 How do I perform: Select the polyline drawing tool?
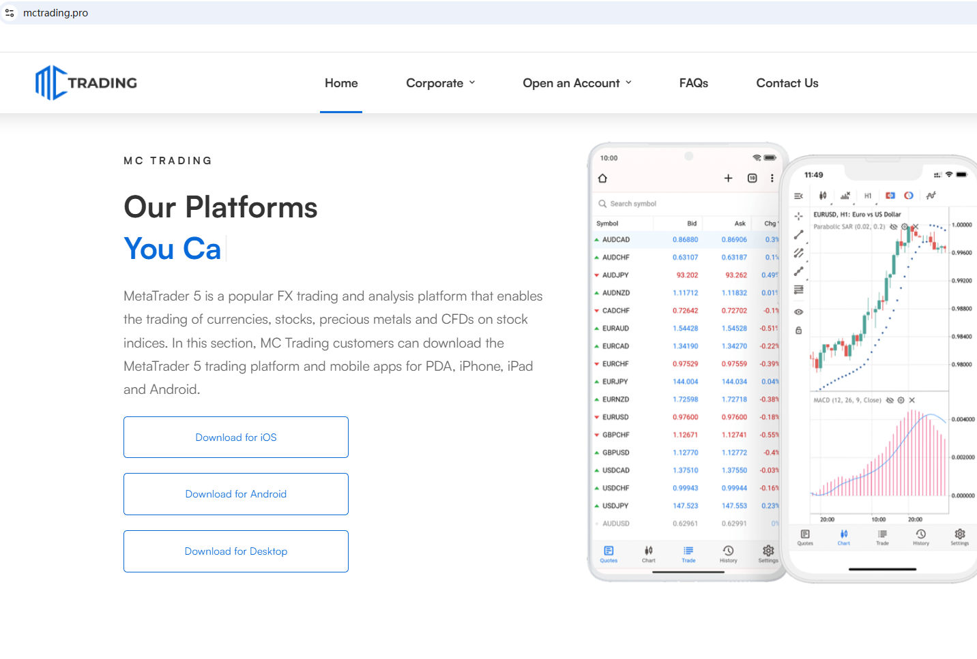pyautogui.click(x=798, y=271)
